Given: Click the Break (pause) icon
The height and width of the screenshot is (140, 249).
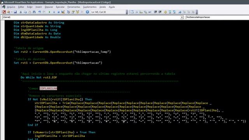Looking at the screenshot, I should pyautogui.click(x=54, y=12).
